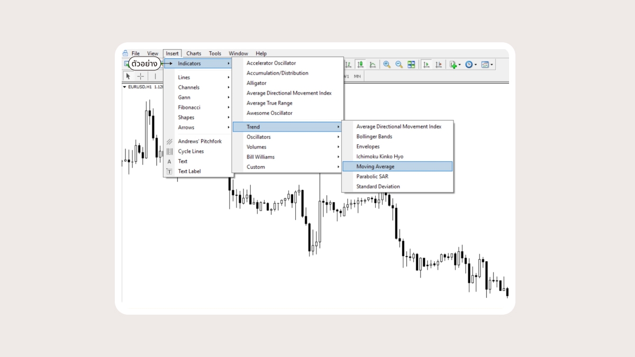635x357 pixels.
Task: Toggle the standard arrow cursor mode
Action: (128, 76)
